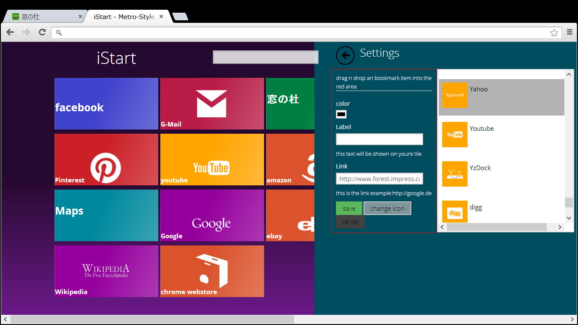Open the Chrome hamburger menu
578x325 pixels.
pos(570,32)
